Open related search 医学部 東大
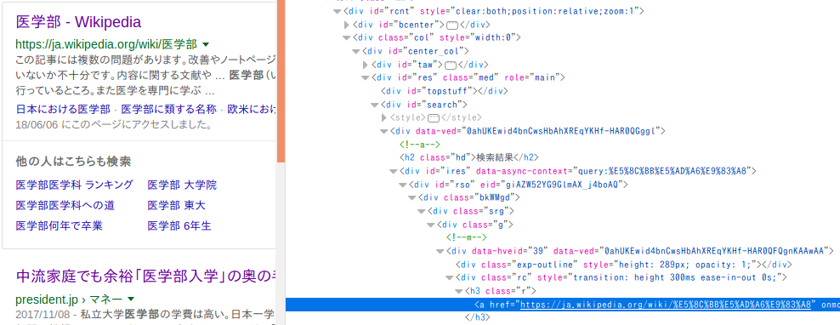Image resolution: width=840 pixels, height=325 pixels. 176,205
